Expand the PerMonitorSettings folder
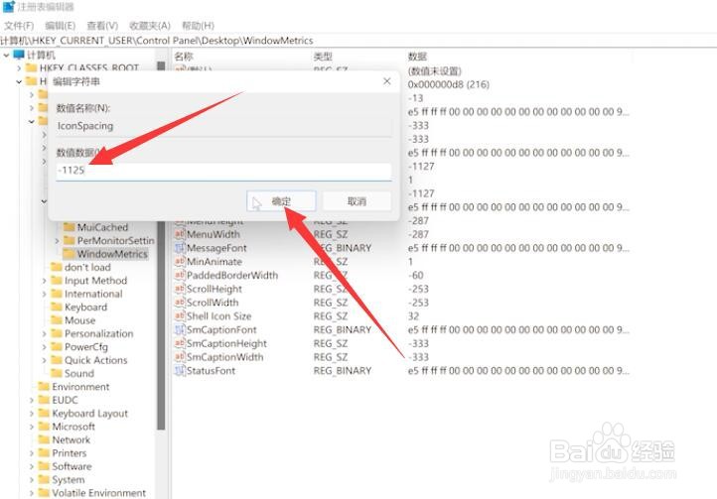The height and width of the screenshot is (499, 717). pyautogui.click(x=58, y=240)
